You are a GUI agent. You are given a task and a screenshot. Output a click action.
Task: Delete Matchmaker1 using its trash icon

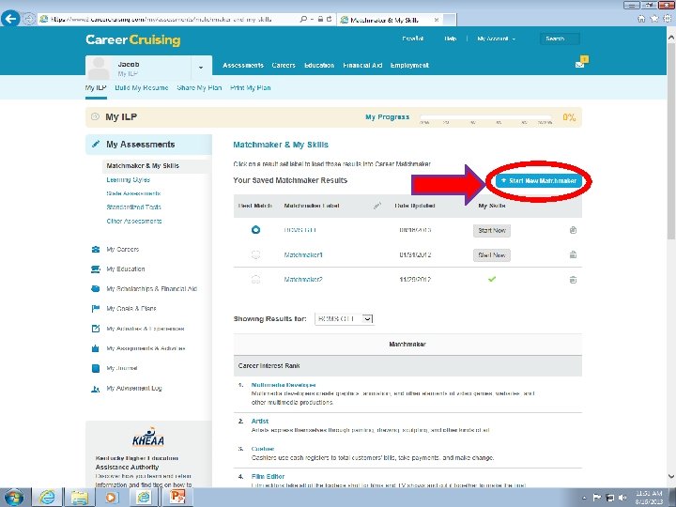coord(573,254)
